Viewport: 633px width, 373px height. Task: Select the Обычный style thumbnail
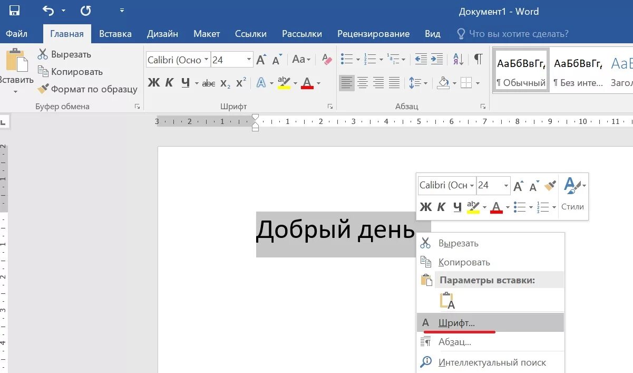[521, 71]
